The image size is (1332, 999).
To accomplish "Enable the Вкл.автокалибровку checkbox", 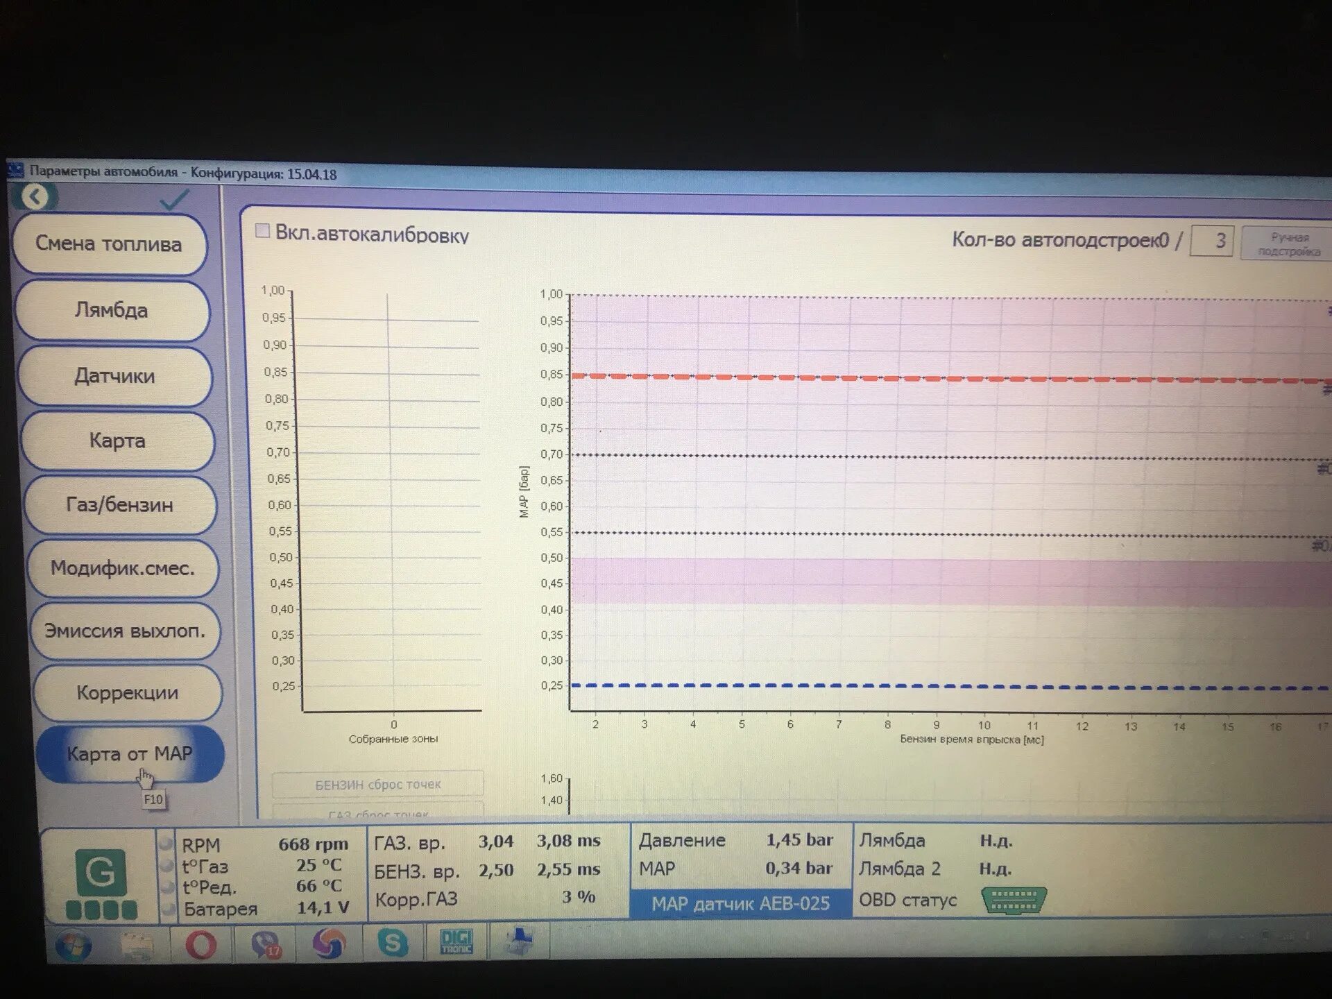I will pos(262,231).
